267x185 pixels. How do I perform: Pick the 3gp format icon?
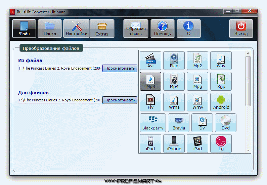pos(221,81)
